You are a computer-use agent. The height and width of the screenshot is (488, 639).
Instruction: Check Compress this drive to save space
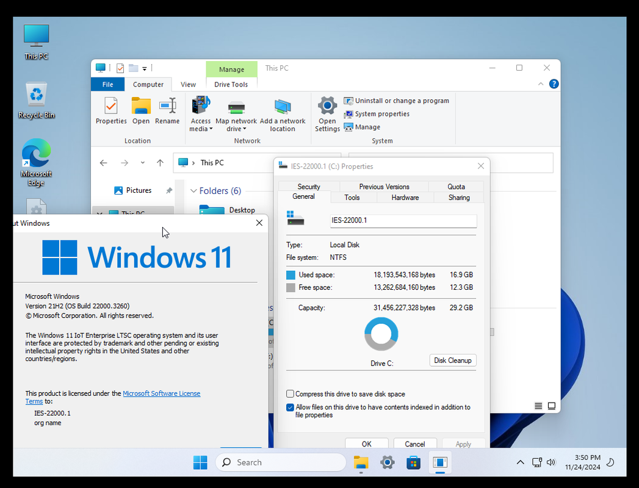point(290,394)
